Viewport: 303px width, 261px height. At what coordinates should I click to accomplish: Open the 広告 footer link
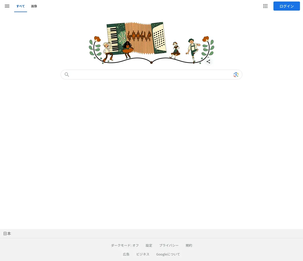[126, 254]
